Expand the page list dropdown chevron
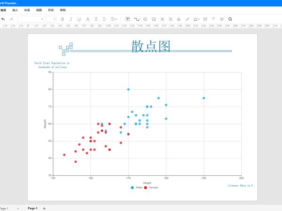This screenshot has height=211, width=282. coord(18,208)
